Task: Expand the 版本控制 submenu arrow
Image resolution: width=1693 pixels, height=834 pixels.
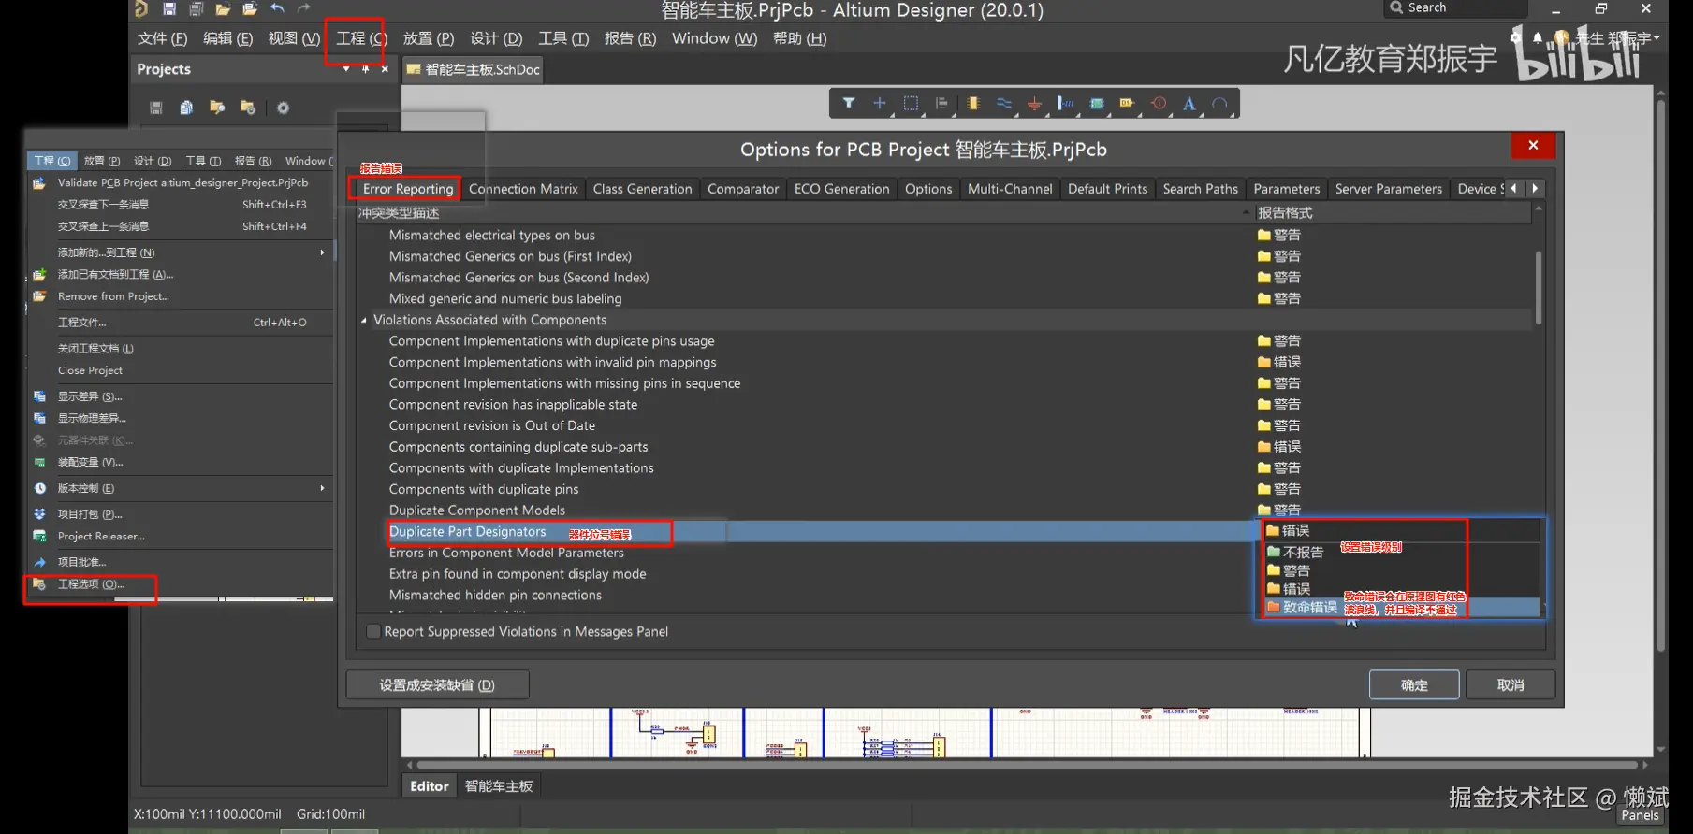Action: pos(322,488)
